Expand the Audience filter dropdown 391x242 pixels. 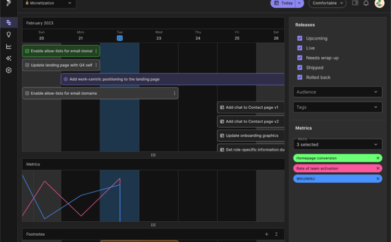tap(338, 92)
